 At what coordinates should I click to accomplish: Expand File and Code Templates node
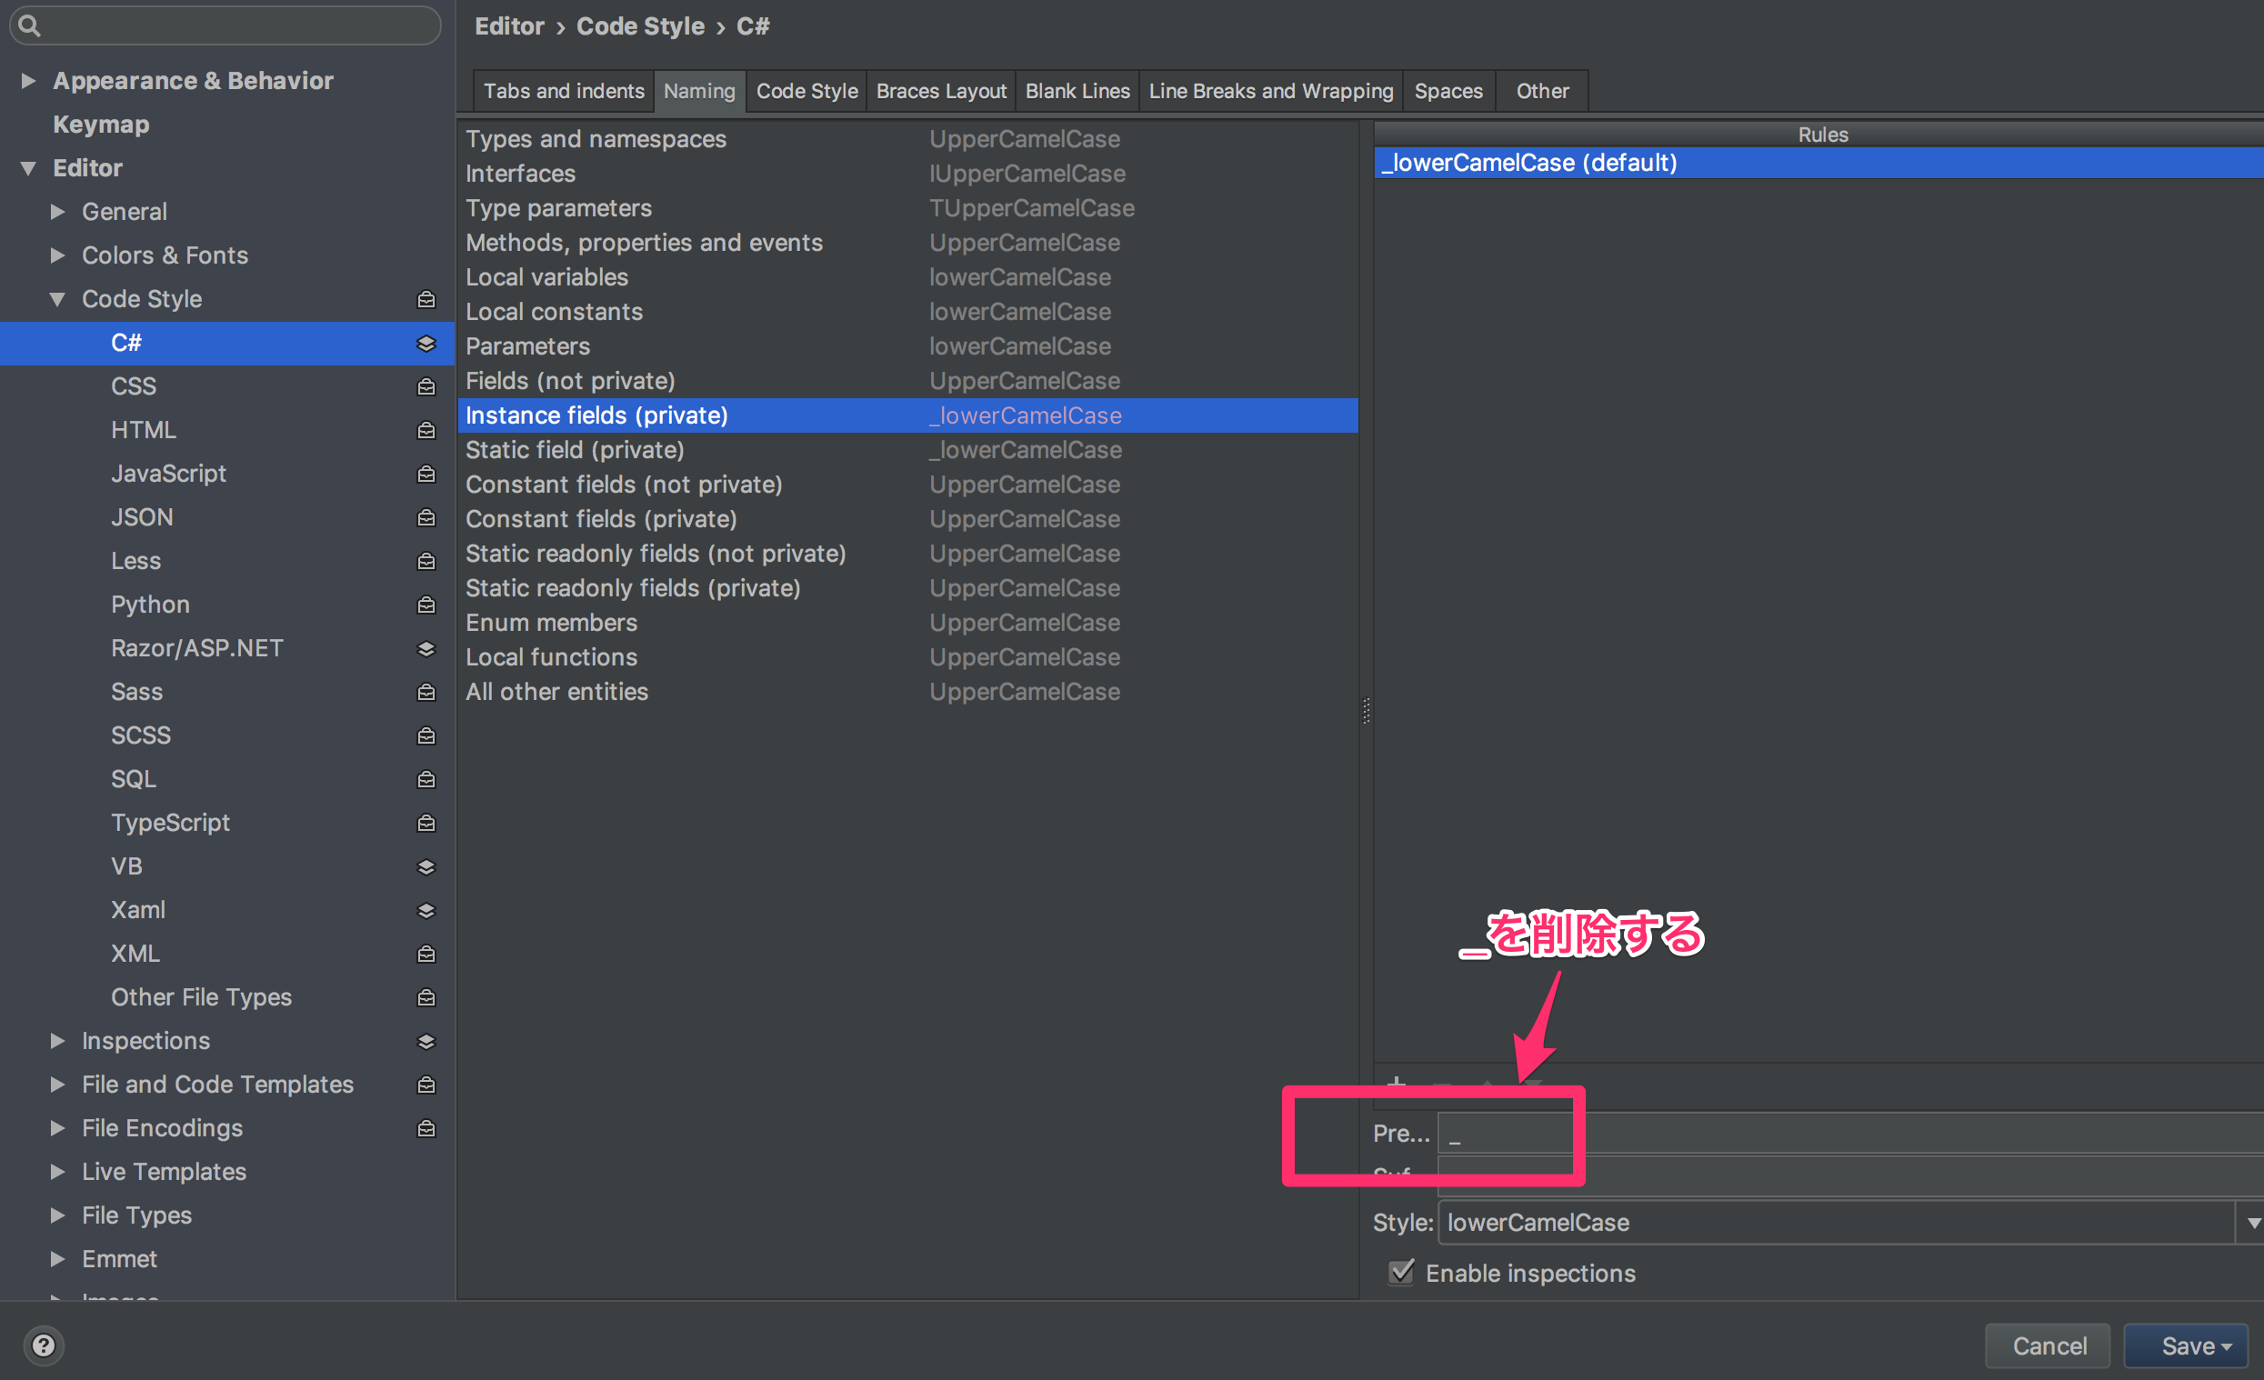coord(58,1085)
